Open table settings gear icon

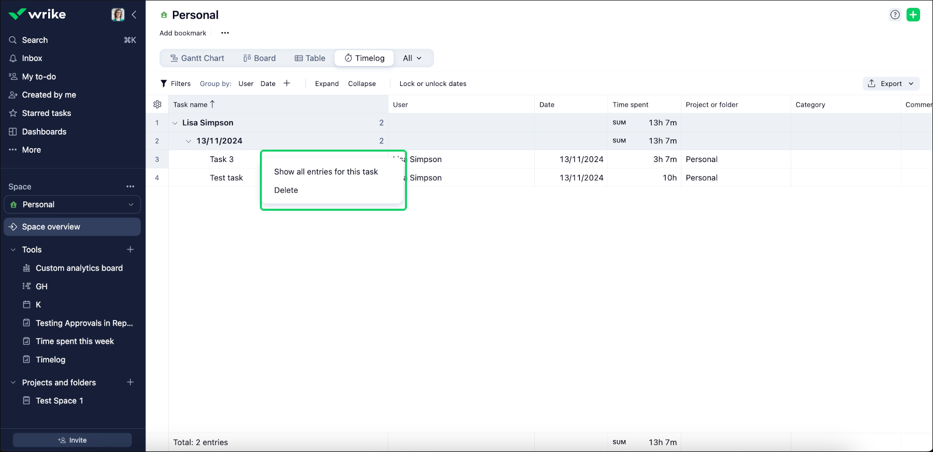point(157,105)
